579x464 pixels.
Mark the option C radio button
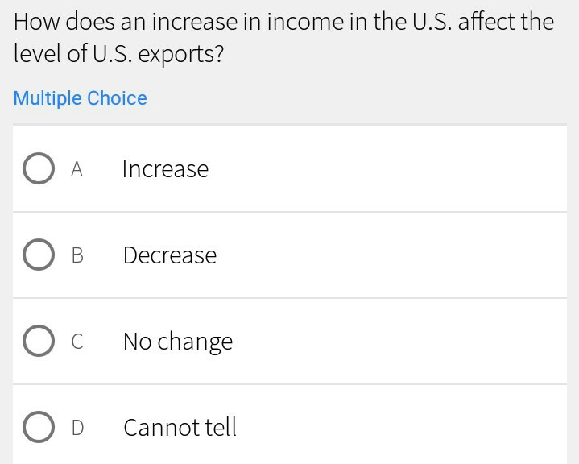(x=39, y=341)
